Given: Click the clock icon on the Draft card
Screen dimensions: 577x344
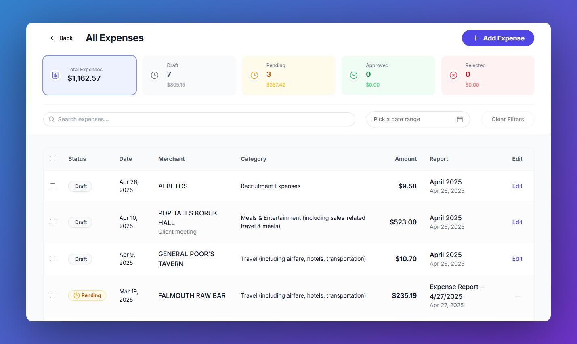Looking at the screenshot, I should tap(154, 75).
